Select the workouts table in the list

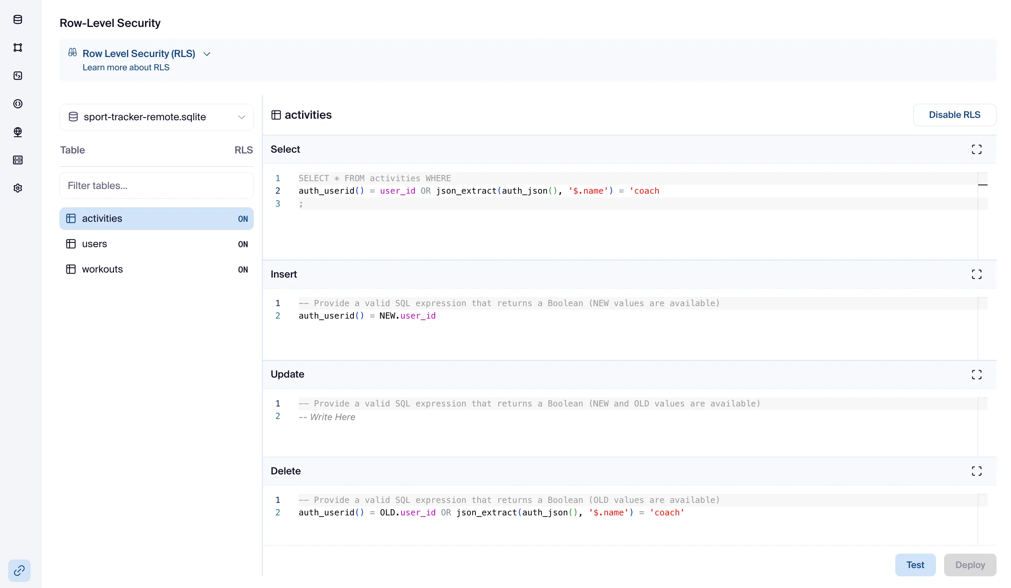coord(156,269)
